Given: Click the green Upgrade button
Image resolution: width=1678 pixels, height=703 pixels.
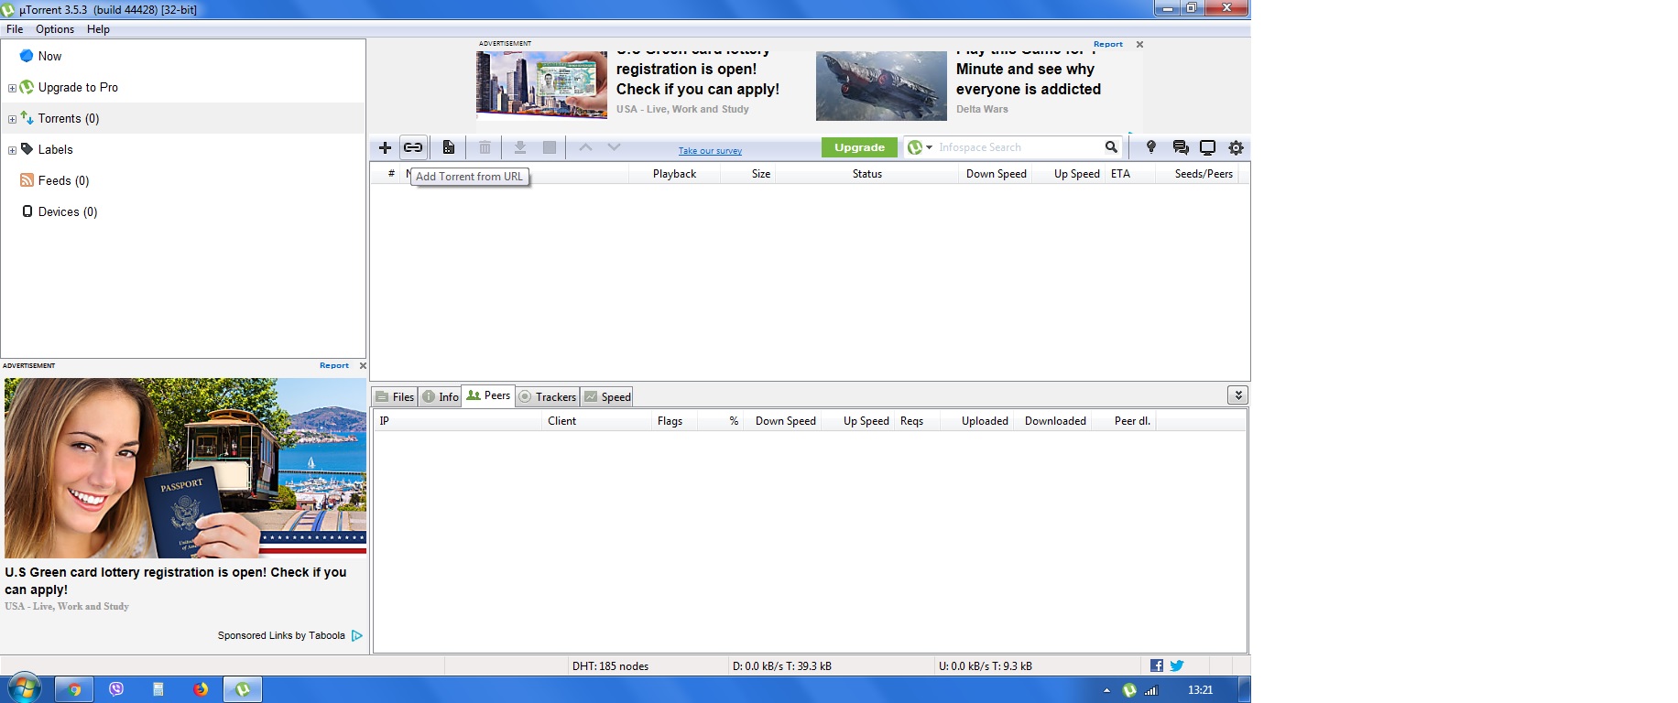Looking at the screenshot, I should 859,147.
